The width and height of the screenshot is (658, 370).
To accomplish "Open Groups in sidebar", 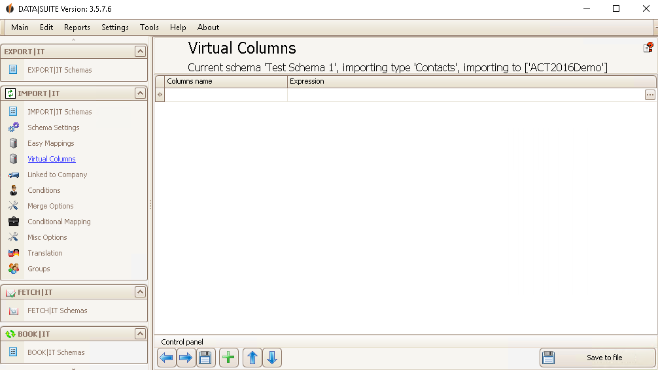I will tap(39, 269).
